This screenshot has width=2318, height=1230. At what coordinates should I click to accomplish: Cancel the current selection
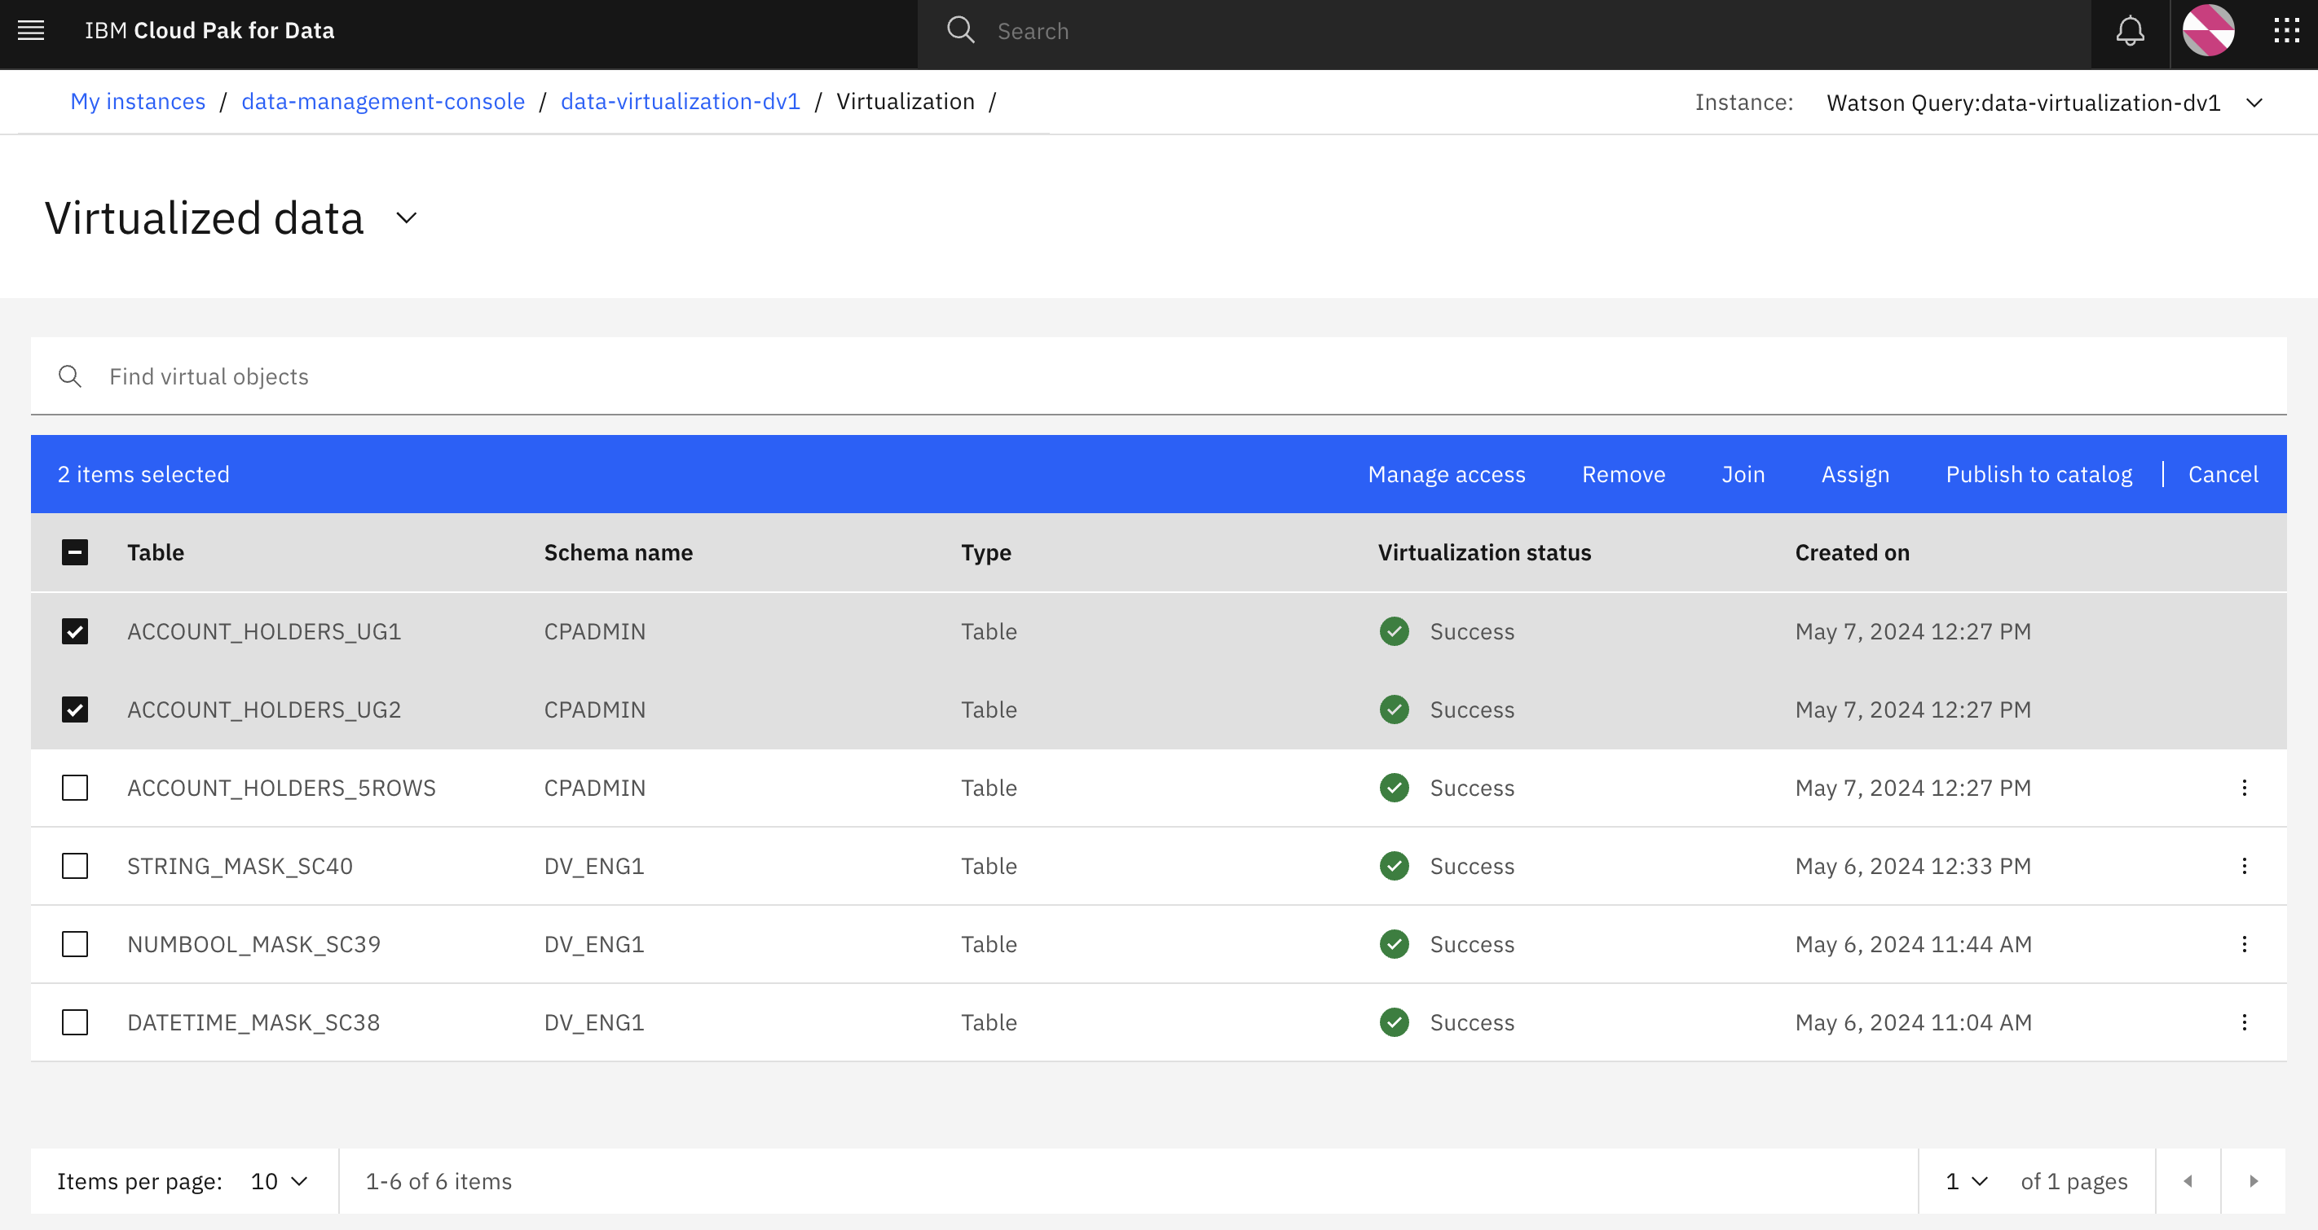point(2223,474)
